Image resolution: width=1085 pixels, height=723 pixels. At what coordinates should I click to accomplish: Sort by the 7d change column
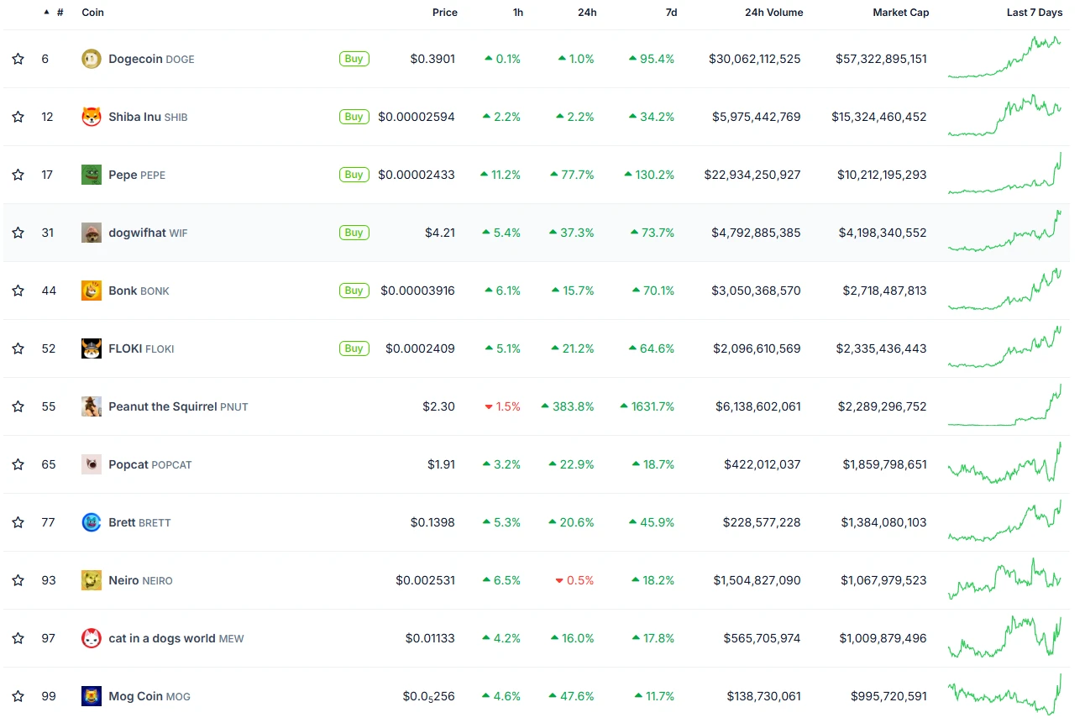[670, 13]
